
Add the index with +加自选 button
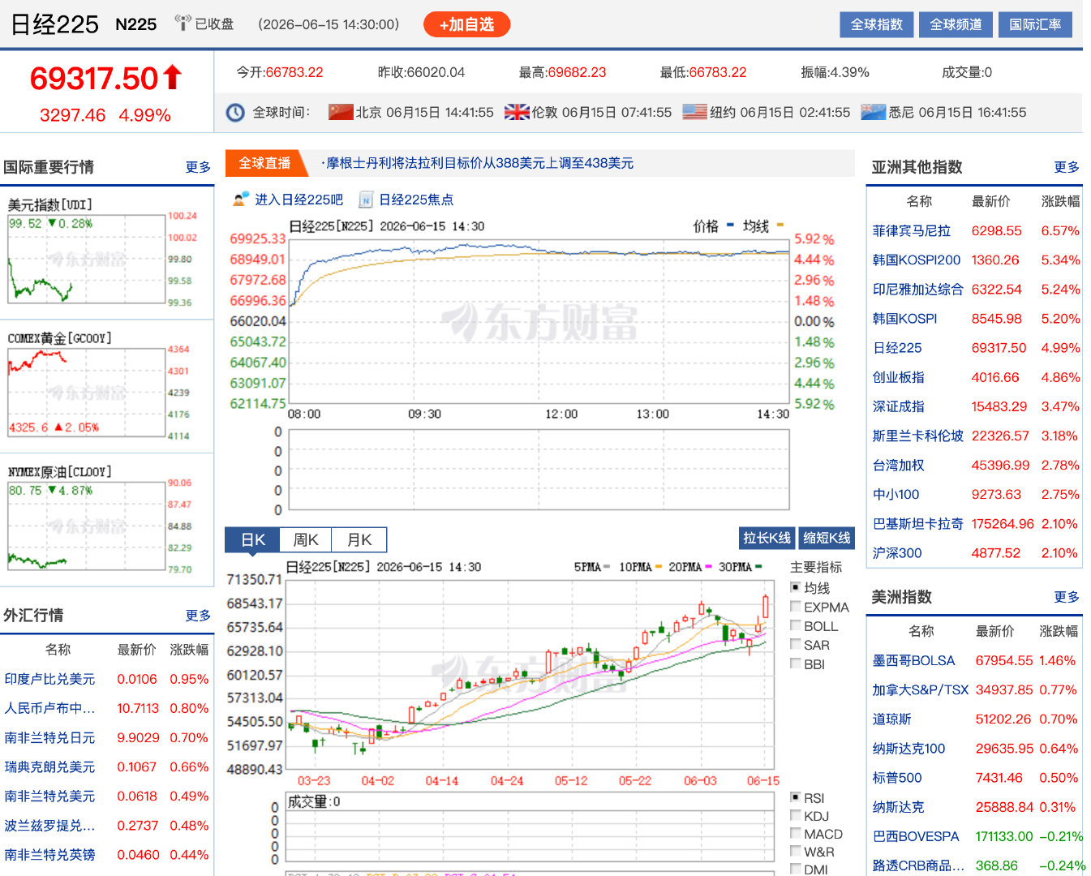(466, 24)
